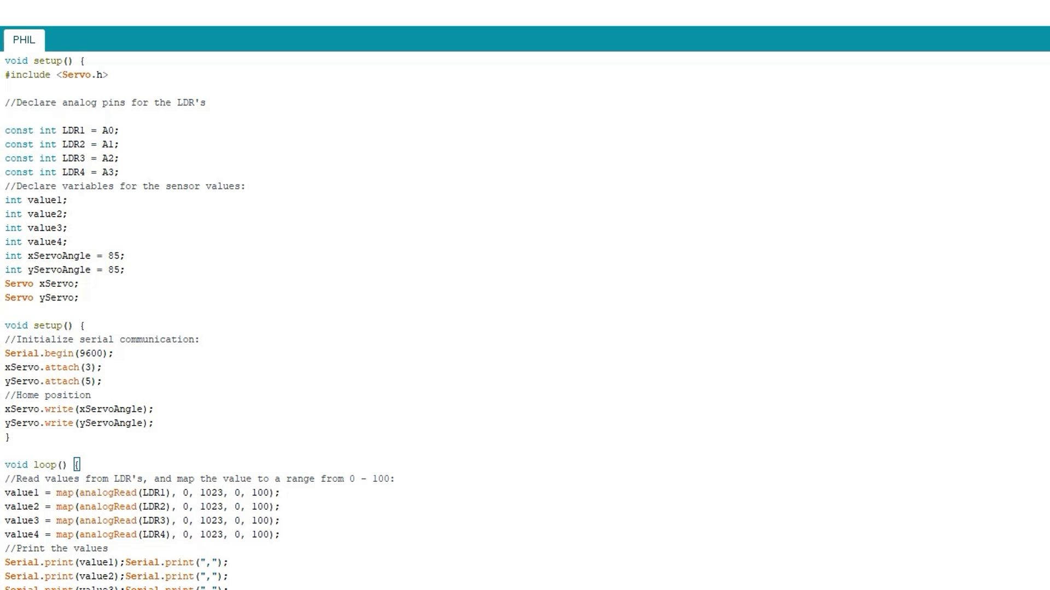1050x590 pixels.
Task: Click the value2 map analogRead line
Action: (x=142, y=506)
